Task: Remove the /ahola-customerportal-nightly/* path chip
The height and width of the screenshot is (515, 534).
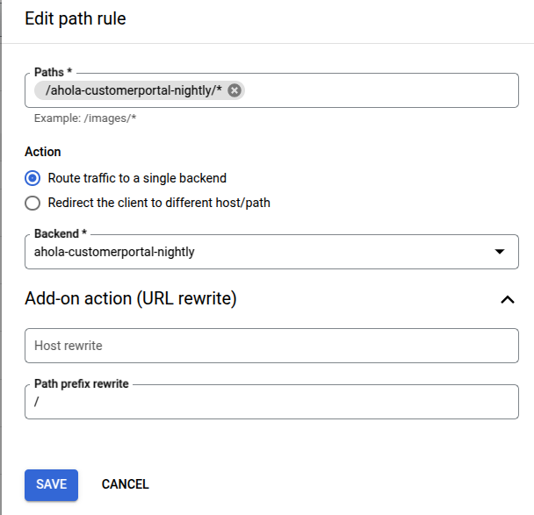Action: tap(235, 90)
